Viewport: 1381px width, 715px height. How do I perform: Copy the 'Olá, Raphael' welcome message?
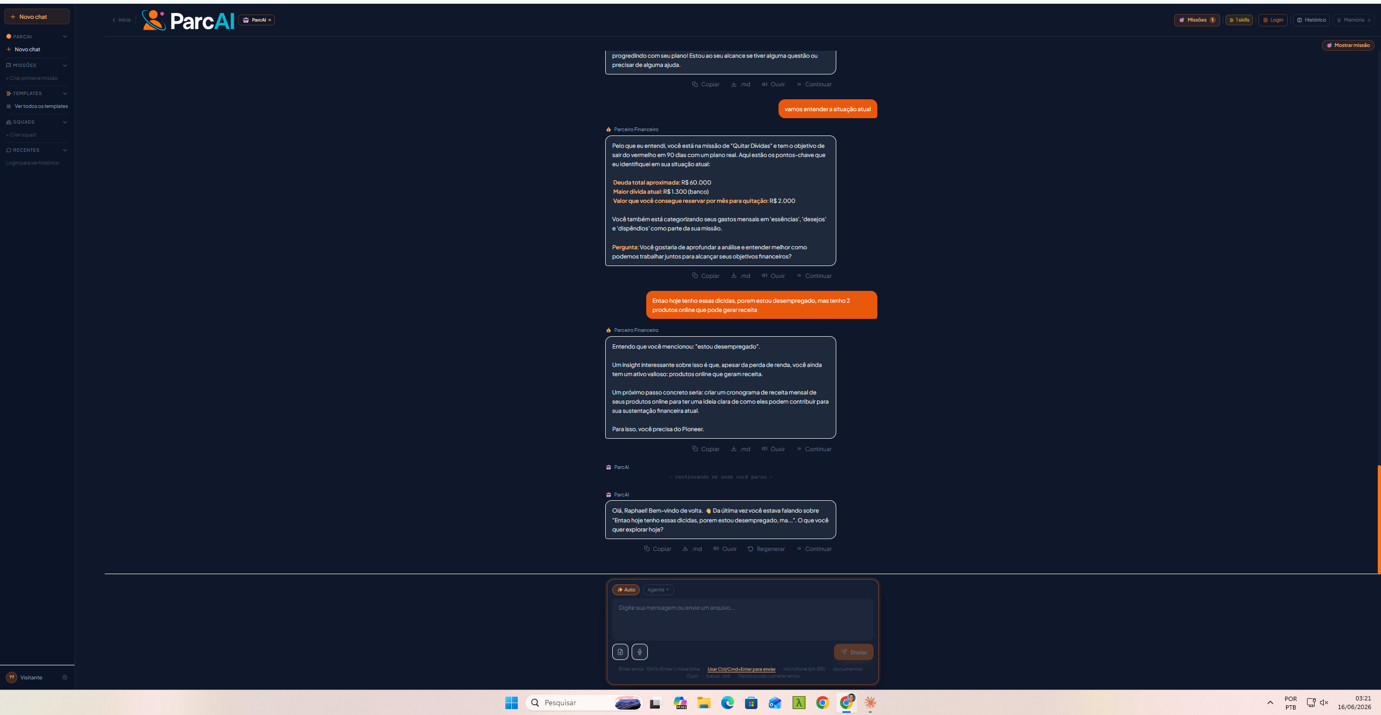click(x=658, y=549)
